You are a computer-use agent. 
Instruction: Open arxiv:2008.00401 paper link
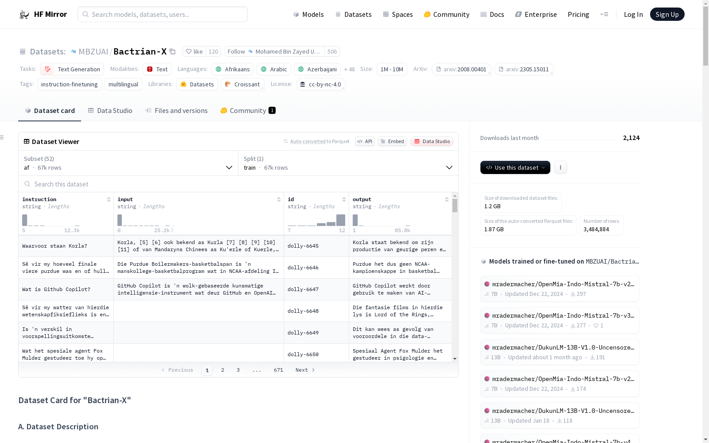tap(461, 69)
